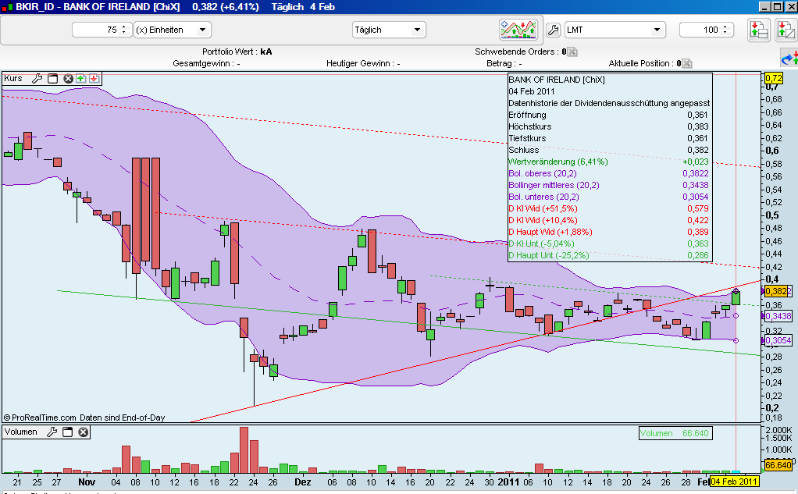798x494 pixels.
Task: Click D Kl Wid (+51,5%) row
Action: 609,208
